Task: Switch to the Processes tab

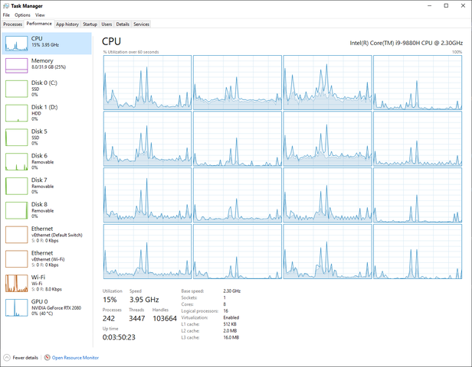Action: point(12,24)
